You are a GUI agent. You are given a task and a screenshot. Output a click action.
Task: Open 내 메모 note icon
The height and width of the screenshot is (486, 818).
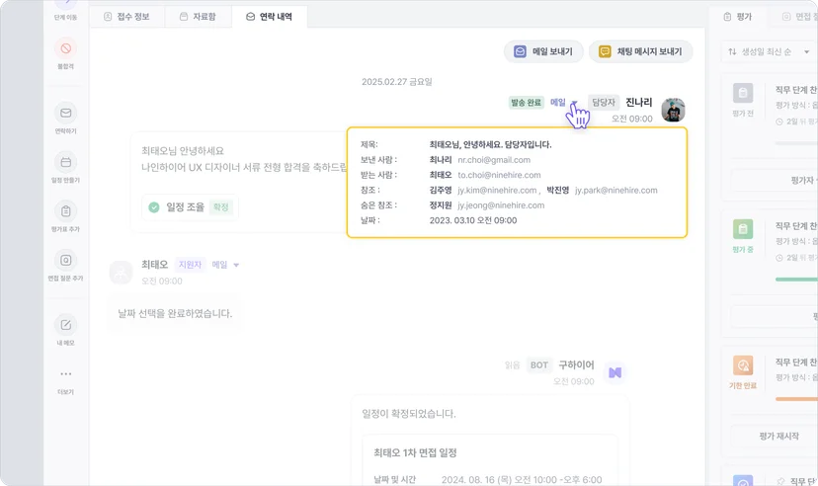coord(66,325)
